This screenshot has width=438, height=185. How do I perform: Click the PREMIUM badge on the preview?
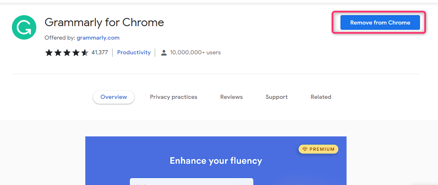318,149
